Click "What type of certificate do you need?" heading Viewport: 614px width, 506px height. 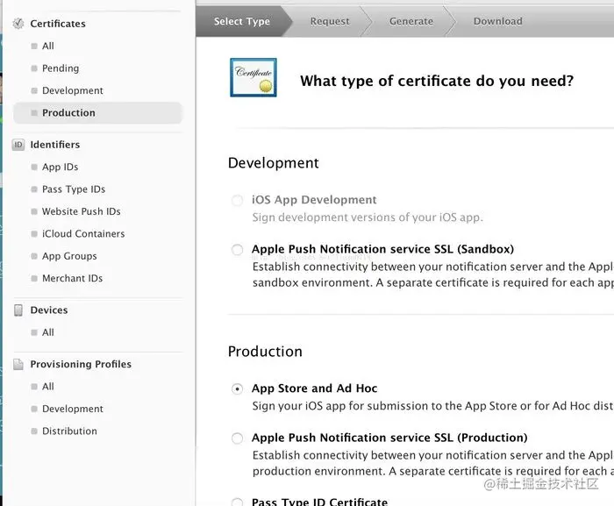coord(437,81)
